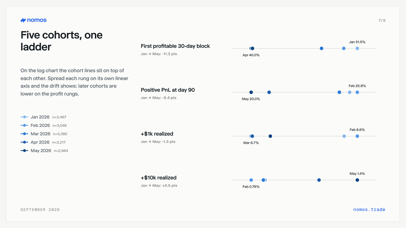Click the Feb 2026 legend marker

pos(24,125)
